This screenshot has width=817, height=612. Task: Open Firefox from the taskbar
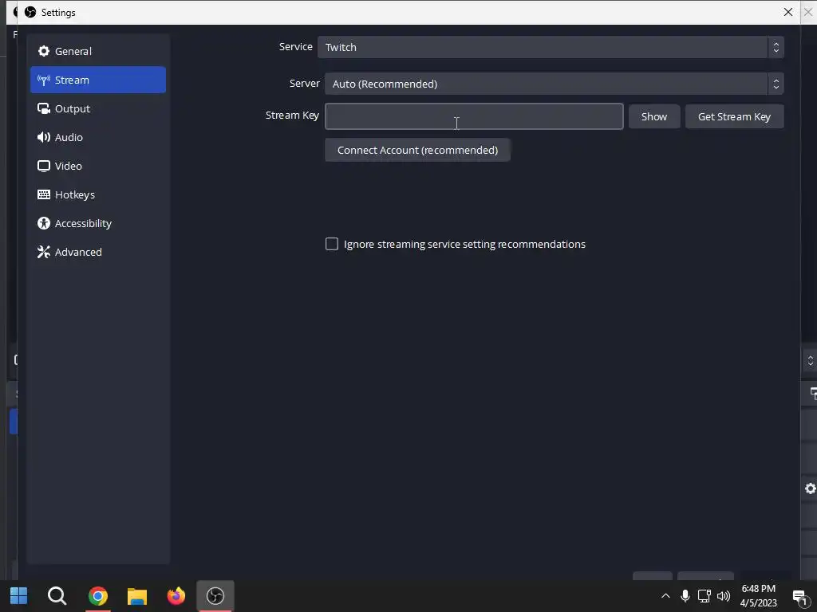pyautogui.click(x=176, y=595)
